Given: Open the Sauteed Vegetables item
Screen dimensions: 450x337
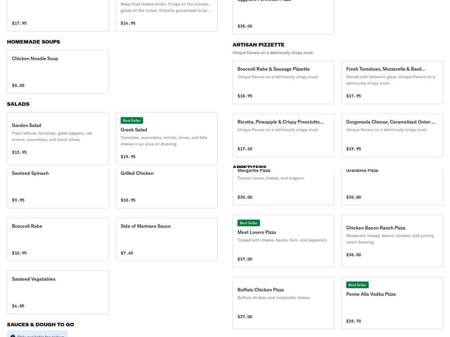Looking at the screenshot, I should [56, 292].
